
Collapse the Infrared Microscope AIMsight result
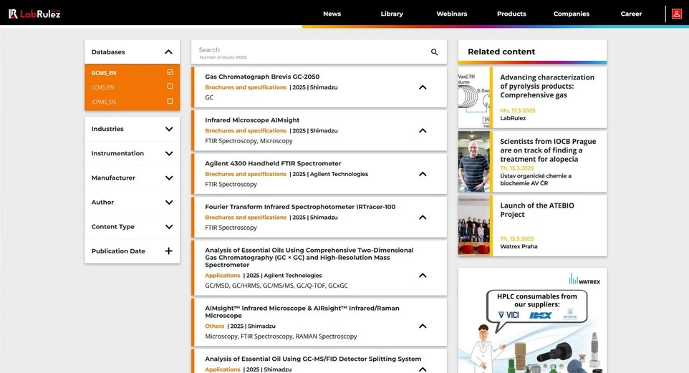tap(423, 130)
